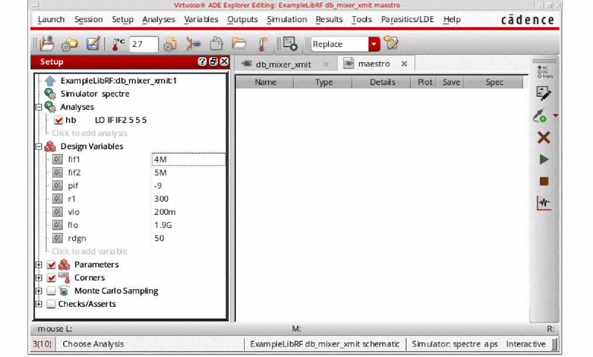Screen dimensions: 593x357
Task: Click 'Click to add analysis' link
Action: pos(89,133)
